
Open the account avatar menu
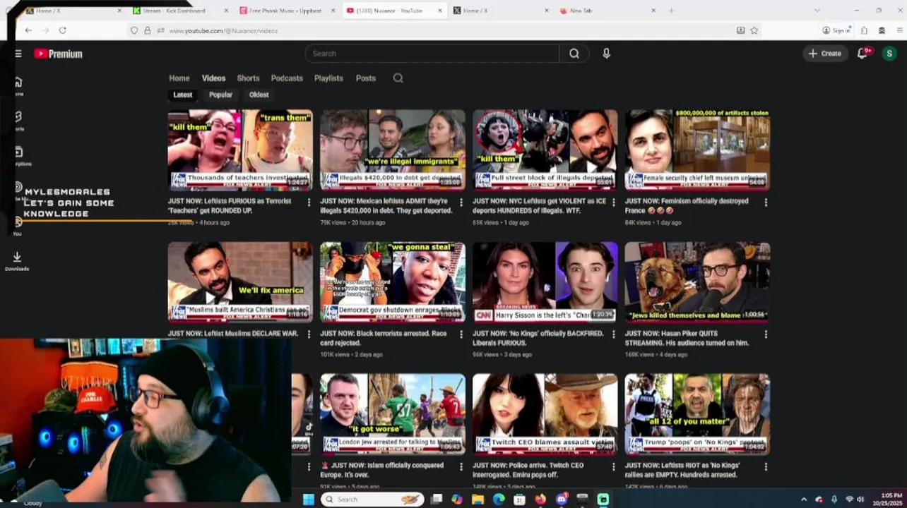tap(889, 54)
